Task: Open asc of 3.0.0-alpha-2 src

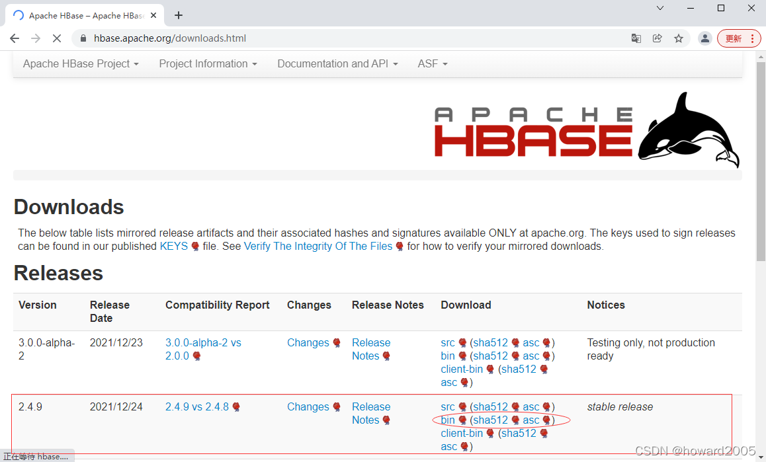Action: pyautogui.click(x=531, y=343)
